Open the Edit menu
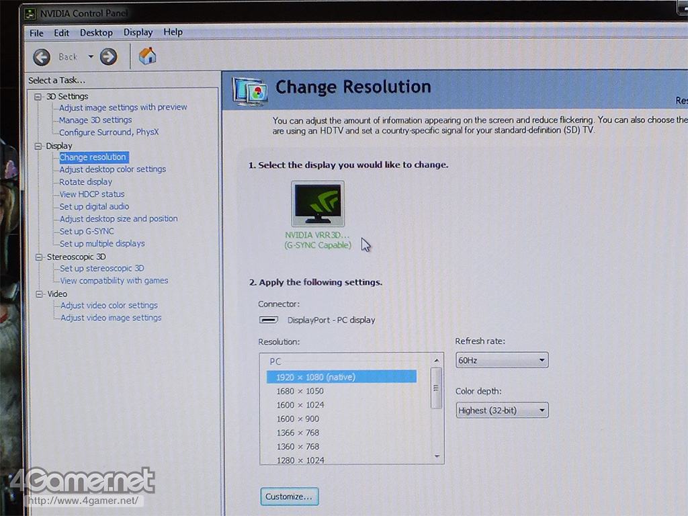 [x=61, y=33]
